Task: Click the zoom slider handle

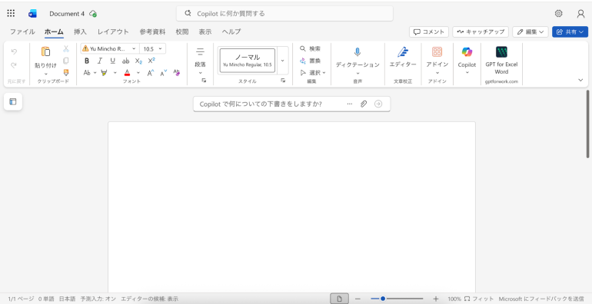Action: (x=383, y=299)
